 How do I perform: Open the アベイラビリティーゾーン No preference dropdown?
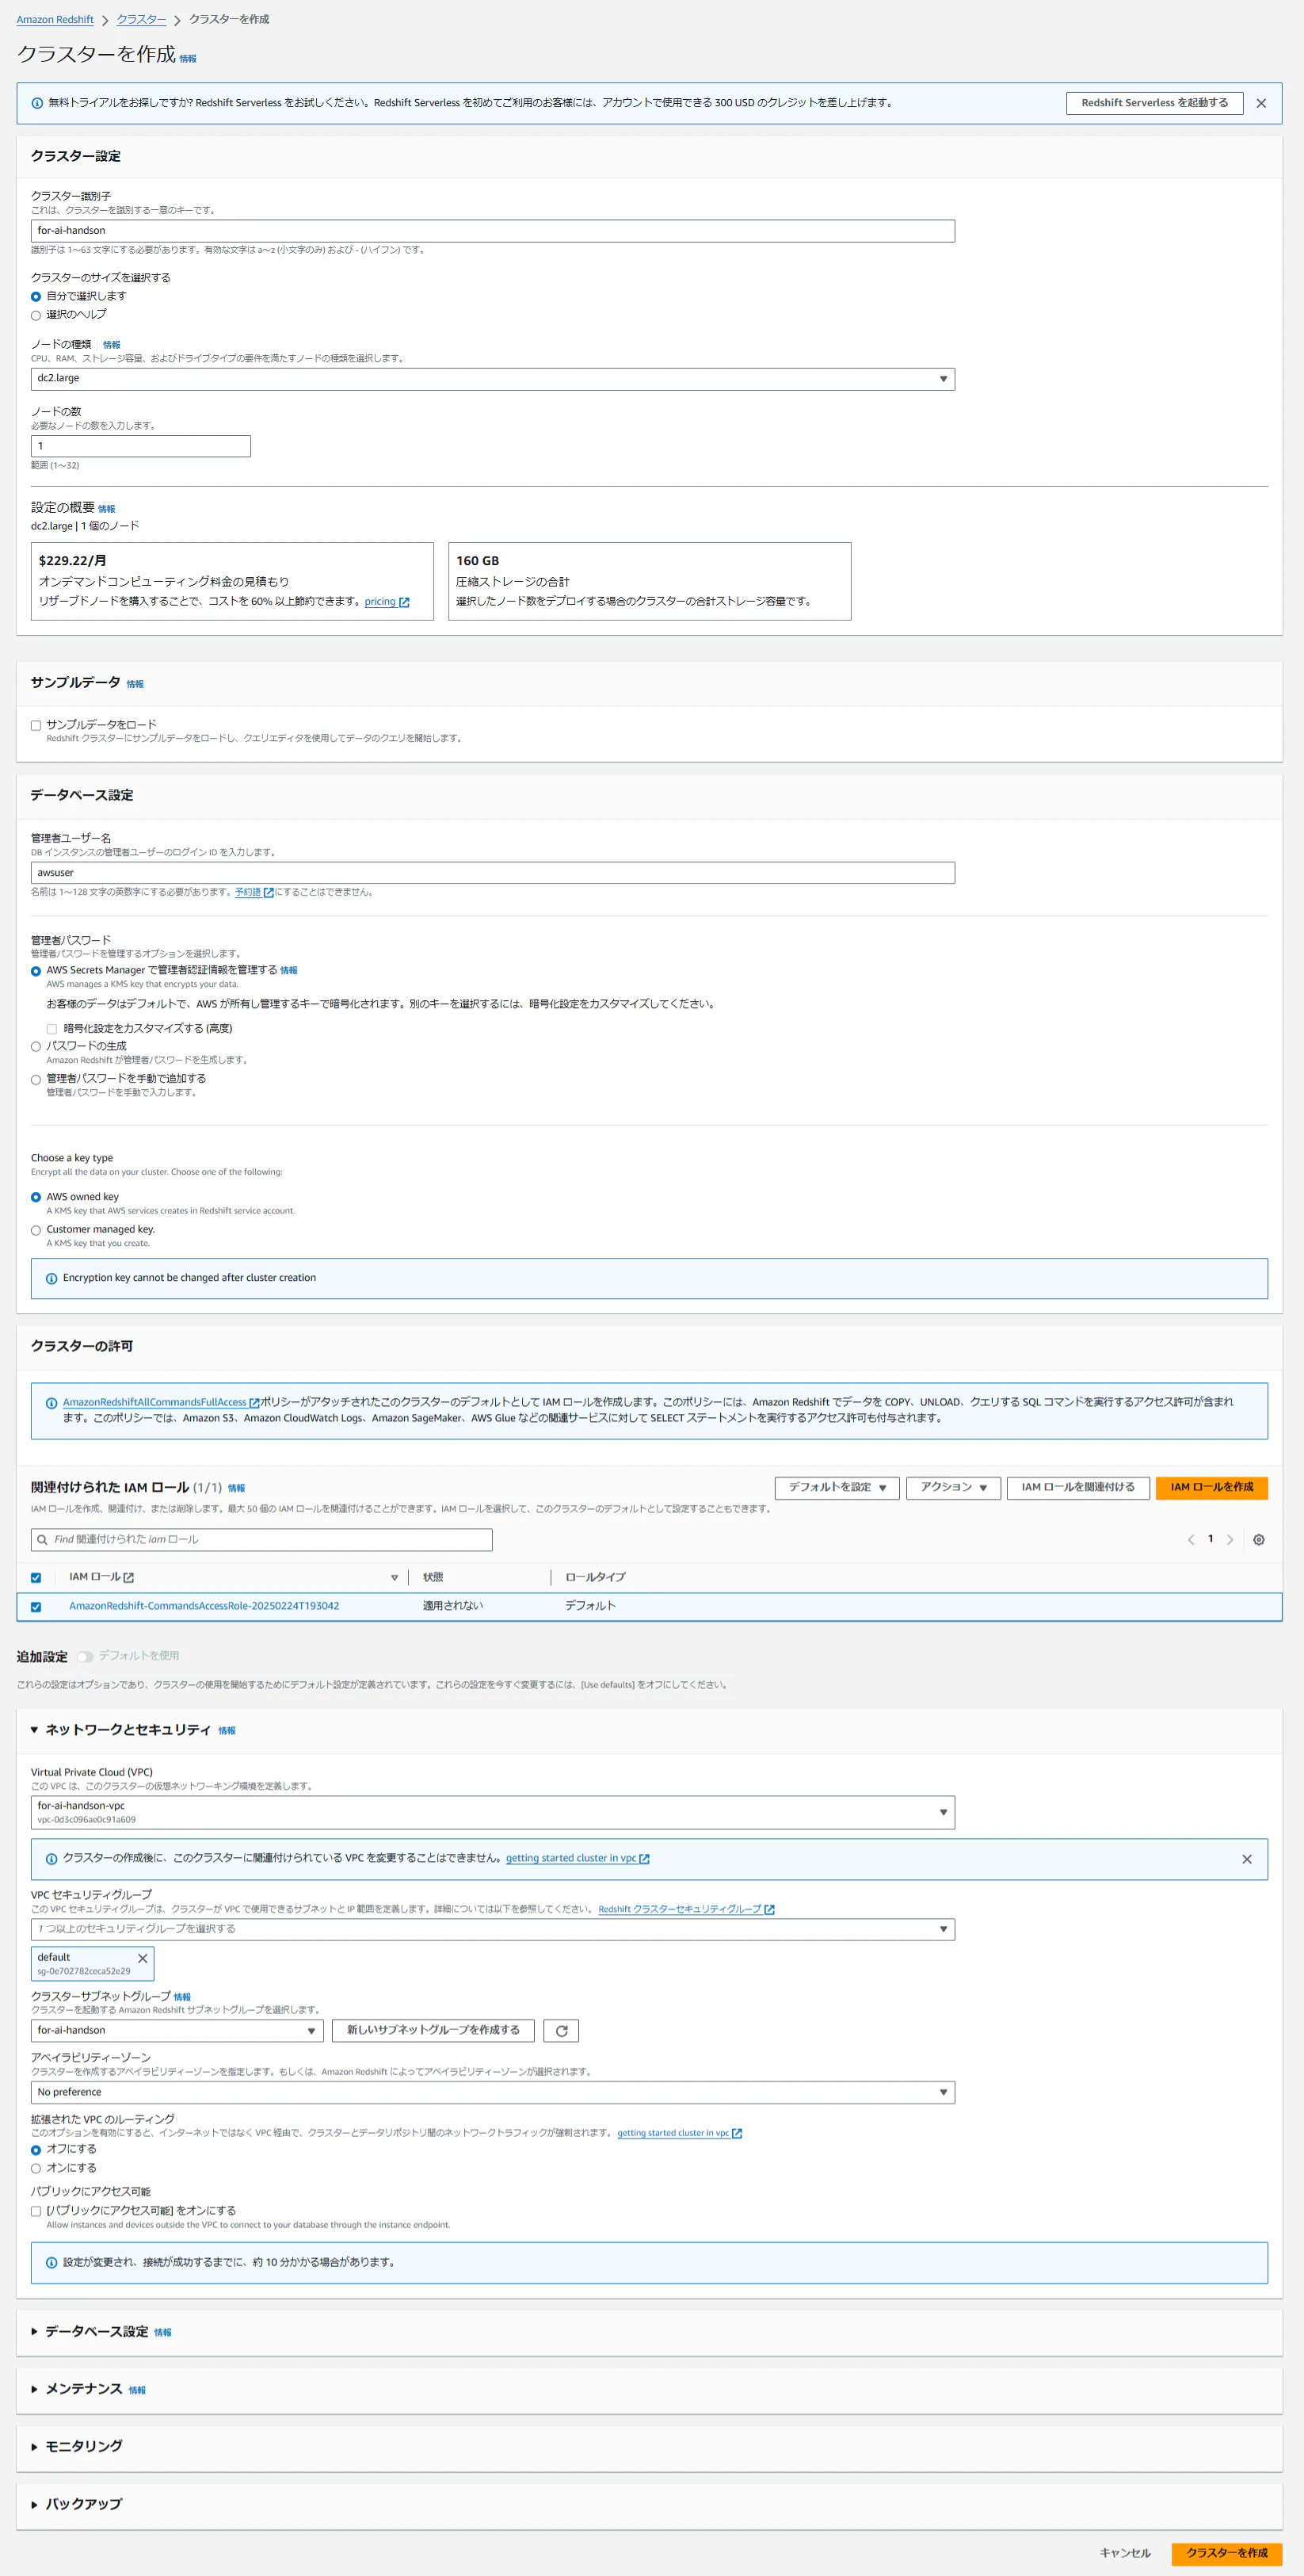point(493,2093)
